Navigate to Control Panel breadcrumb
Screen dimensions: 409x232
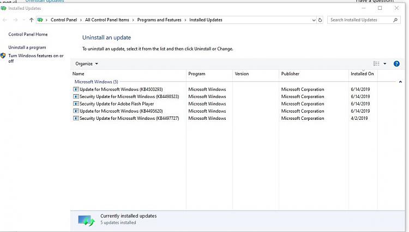tap(64, 20)
